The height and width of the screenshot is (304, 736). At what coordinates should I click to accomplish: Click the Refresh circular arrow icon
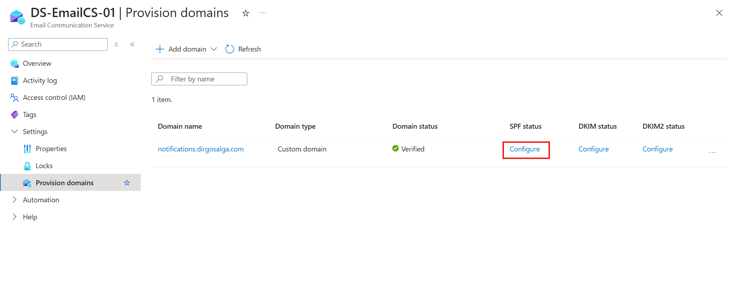pos(230,49)
